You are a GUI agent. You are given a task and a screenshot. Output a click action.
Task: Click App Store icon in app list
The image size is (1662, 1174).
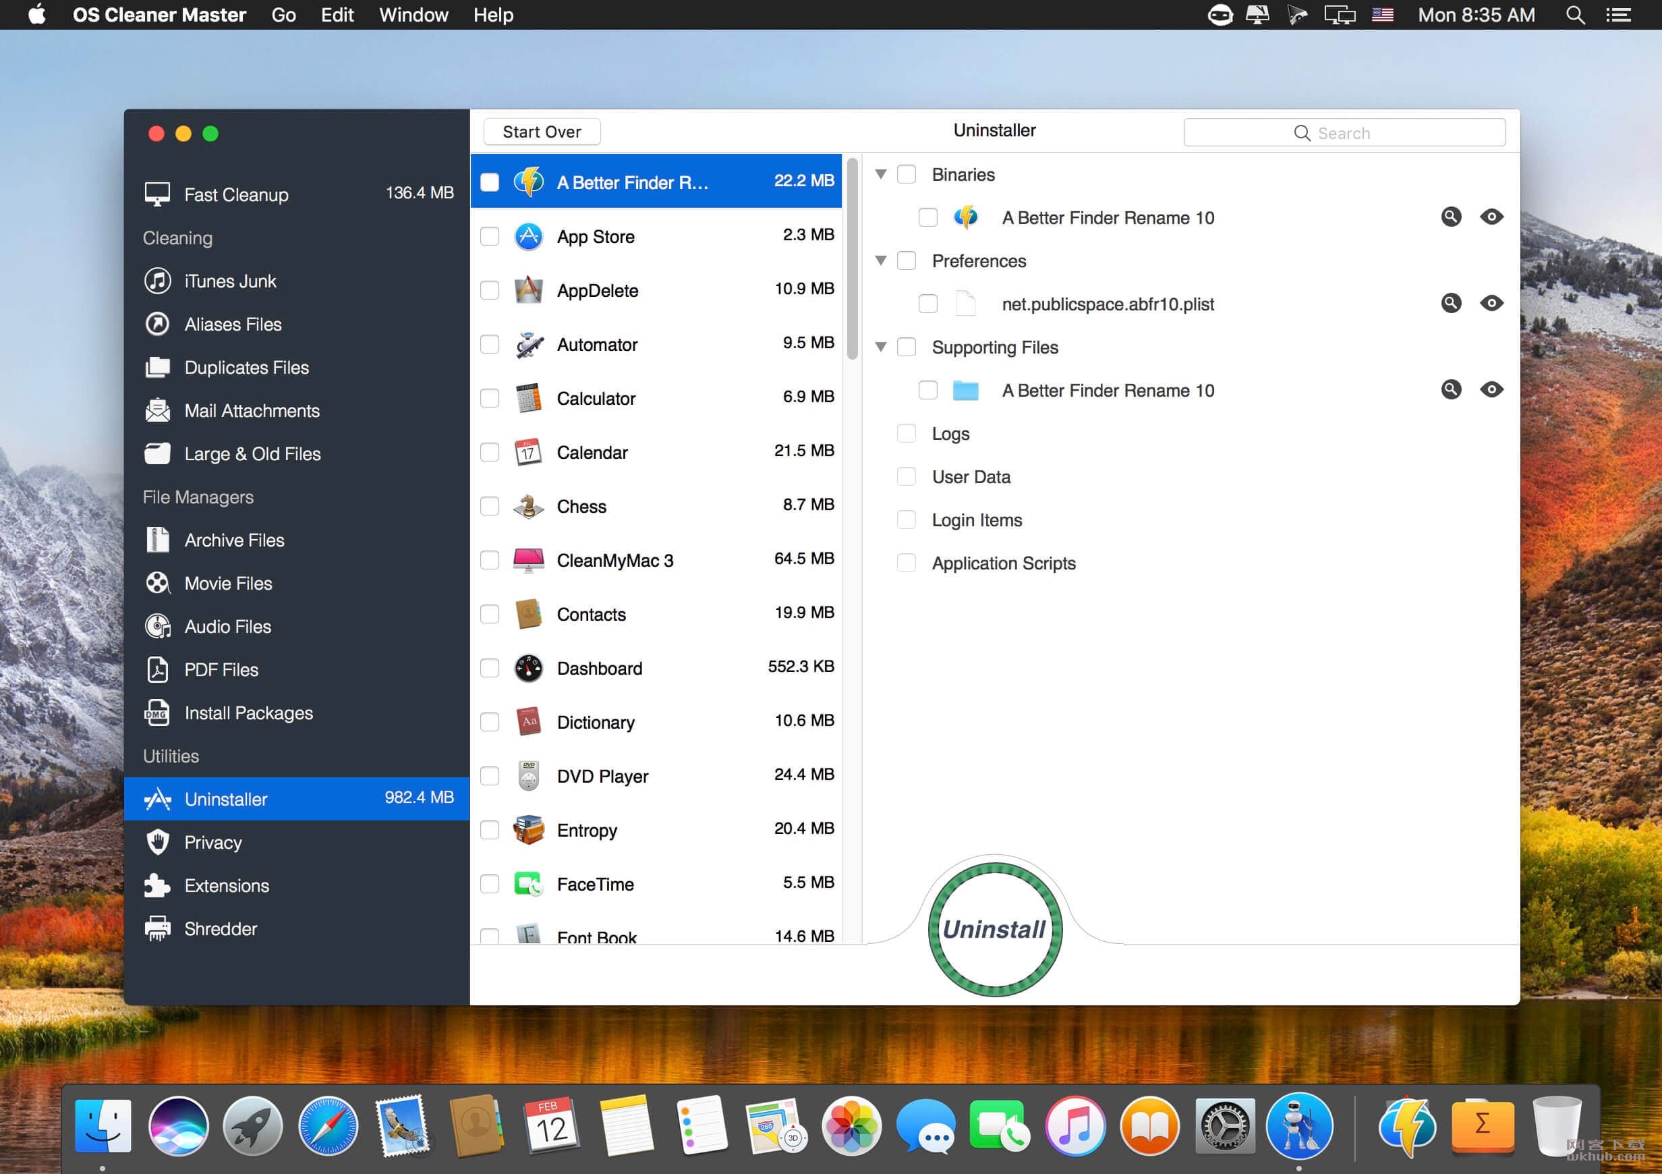coord(528,236)
